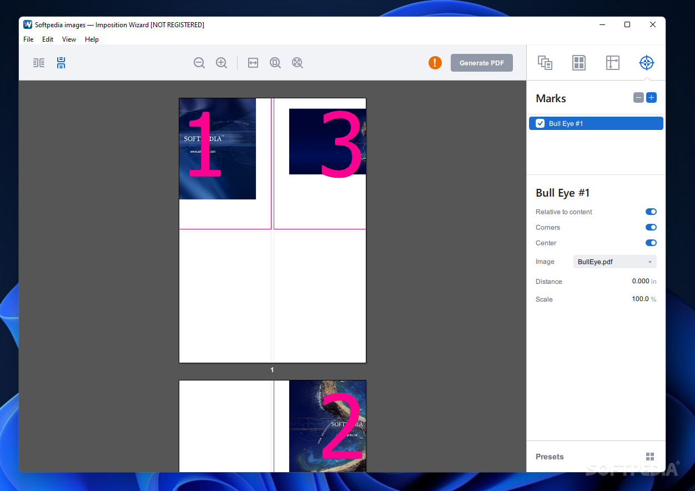
Task: Click the zoom in magnifier
Action: (x=221, y=63)
